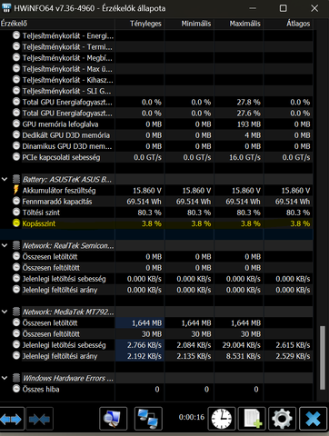The width and height of the screenshot is (329, 436).
Task: Select the Akkumulátor feszültség row
Action: [156, 191]
